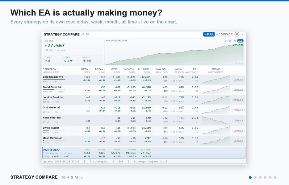Click the PORTFOLIO summary row label
Viewport: 289px width, 185px height.
(52, 150)
